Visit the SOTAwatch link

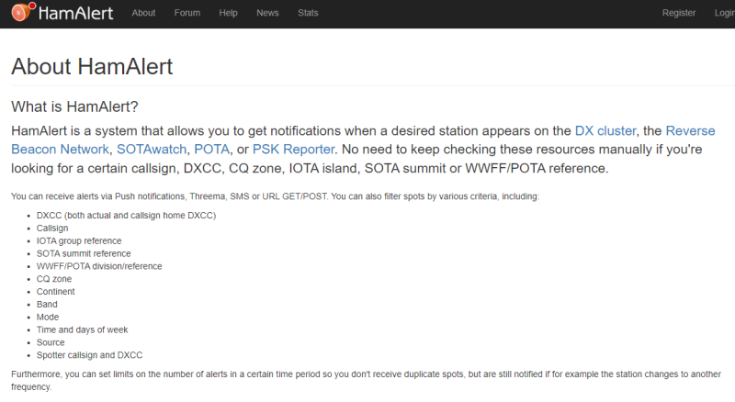(151, 149)
